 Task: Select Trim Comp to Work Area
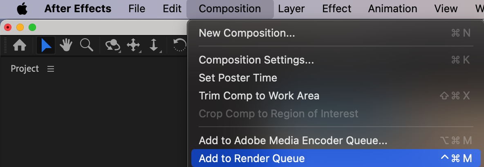259,96
